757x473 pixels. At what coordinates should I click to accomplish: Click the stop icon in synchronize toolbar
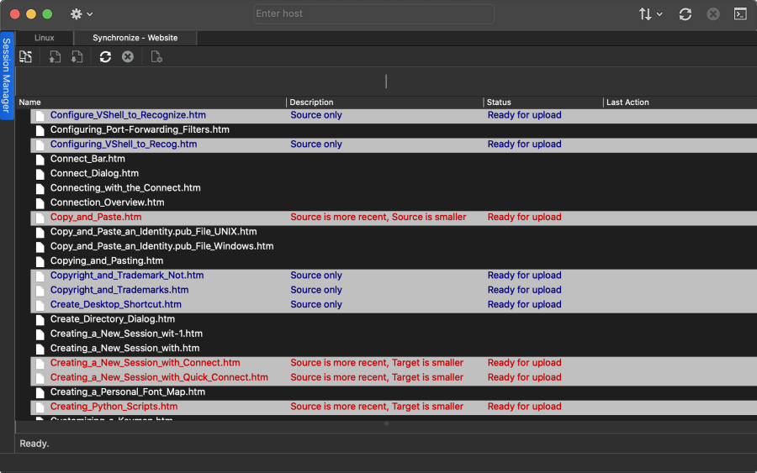(128, 56)
